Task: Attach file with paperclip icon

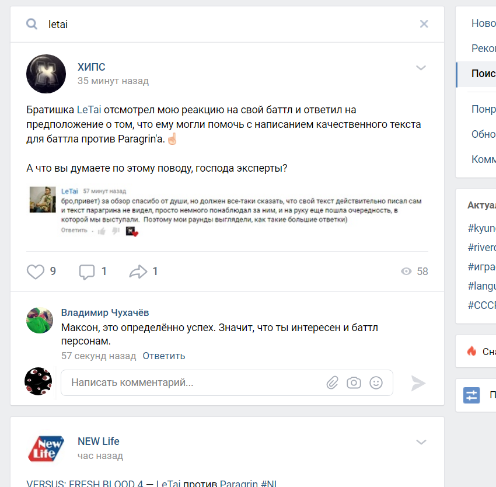Action: pyautogui.click(x=332, y=382)
